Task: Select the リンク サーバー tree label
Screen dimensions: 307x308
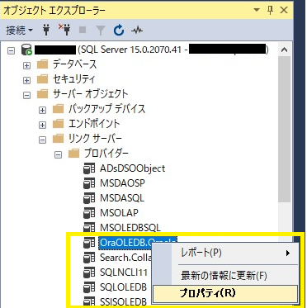Action: pyautogui.click(x=95, y=139)
